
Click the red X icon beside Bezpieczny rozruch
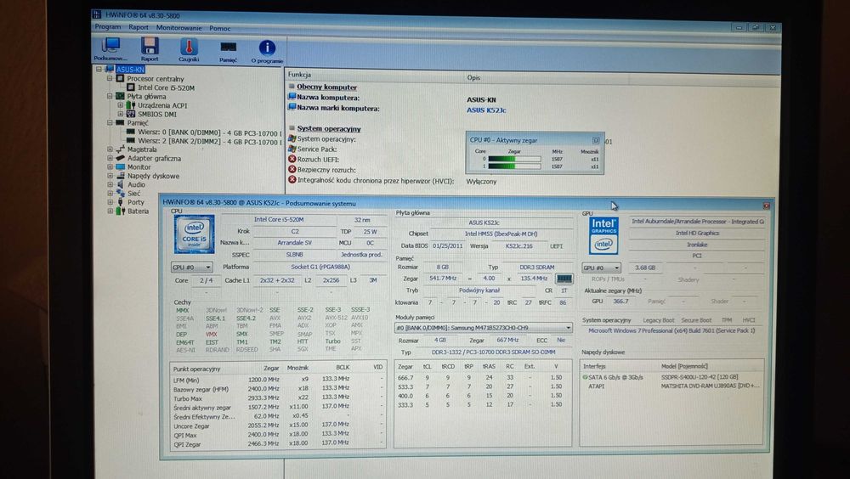(x=292, y=169)
